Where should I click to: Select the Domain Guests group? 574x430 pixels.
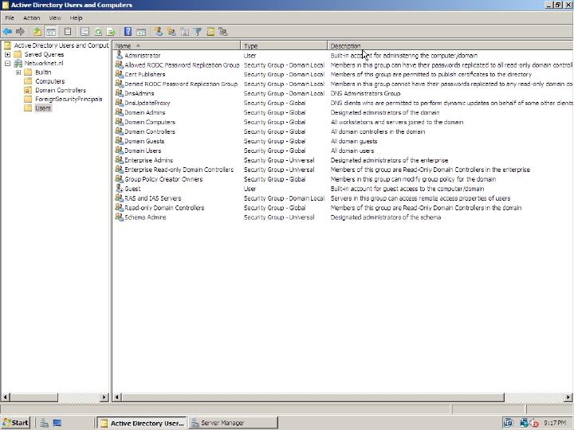(x=144, y=141)
